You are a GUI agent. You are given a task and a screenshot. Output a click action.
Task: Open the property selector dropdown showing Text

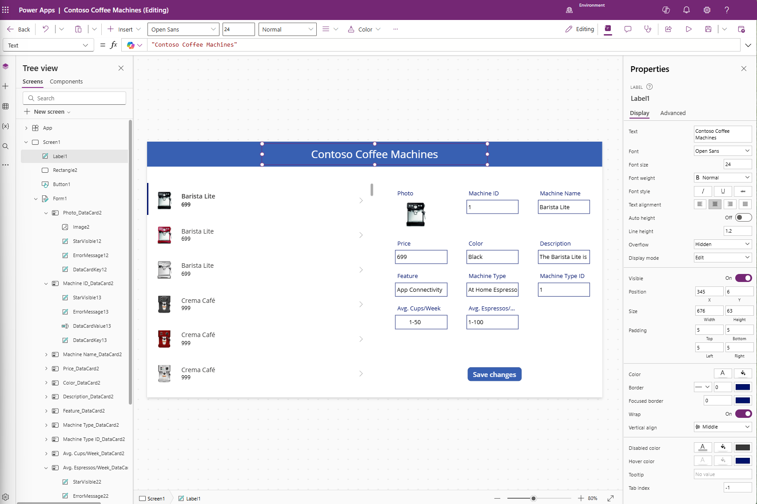point(48,45)
